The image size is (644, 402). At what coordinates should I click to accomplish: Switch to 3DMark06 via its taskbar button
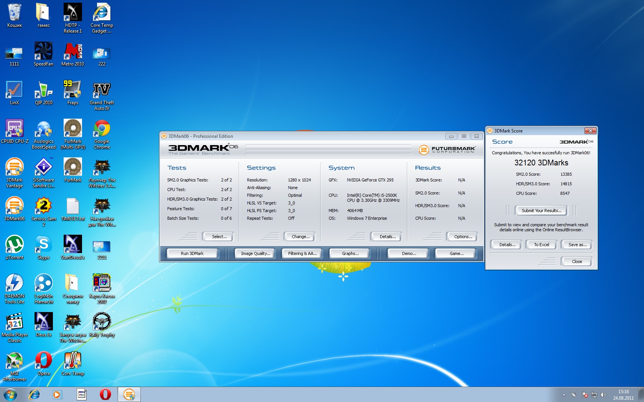[129, 394]
